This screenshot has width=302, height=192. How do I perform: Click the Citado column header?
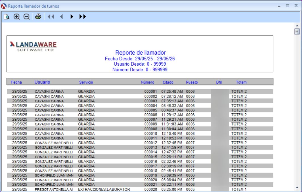168,82
